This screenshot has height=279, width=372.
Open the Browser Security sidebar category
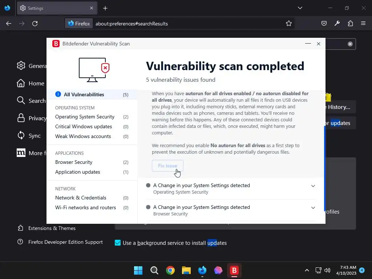[x=92, y=162]
